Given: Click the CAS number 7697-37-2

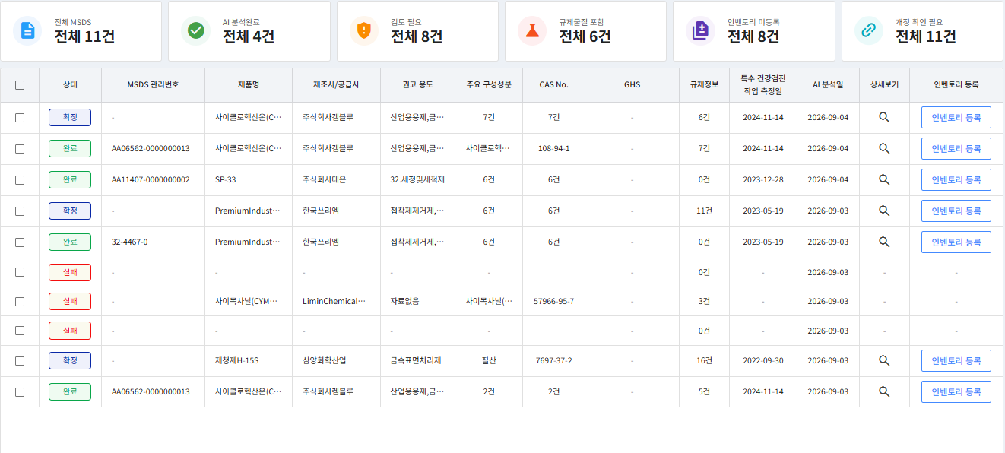Looking at the screenshot, I should point(554,361).
